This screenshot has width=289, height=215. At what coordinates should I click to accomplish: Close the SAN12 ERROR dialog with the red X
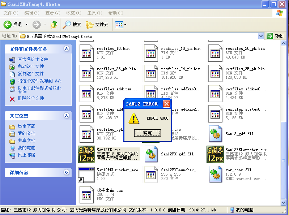166,104
